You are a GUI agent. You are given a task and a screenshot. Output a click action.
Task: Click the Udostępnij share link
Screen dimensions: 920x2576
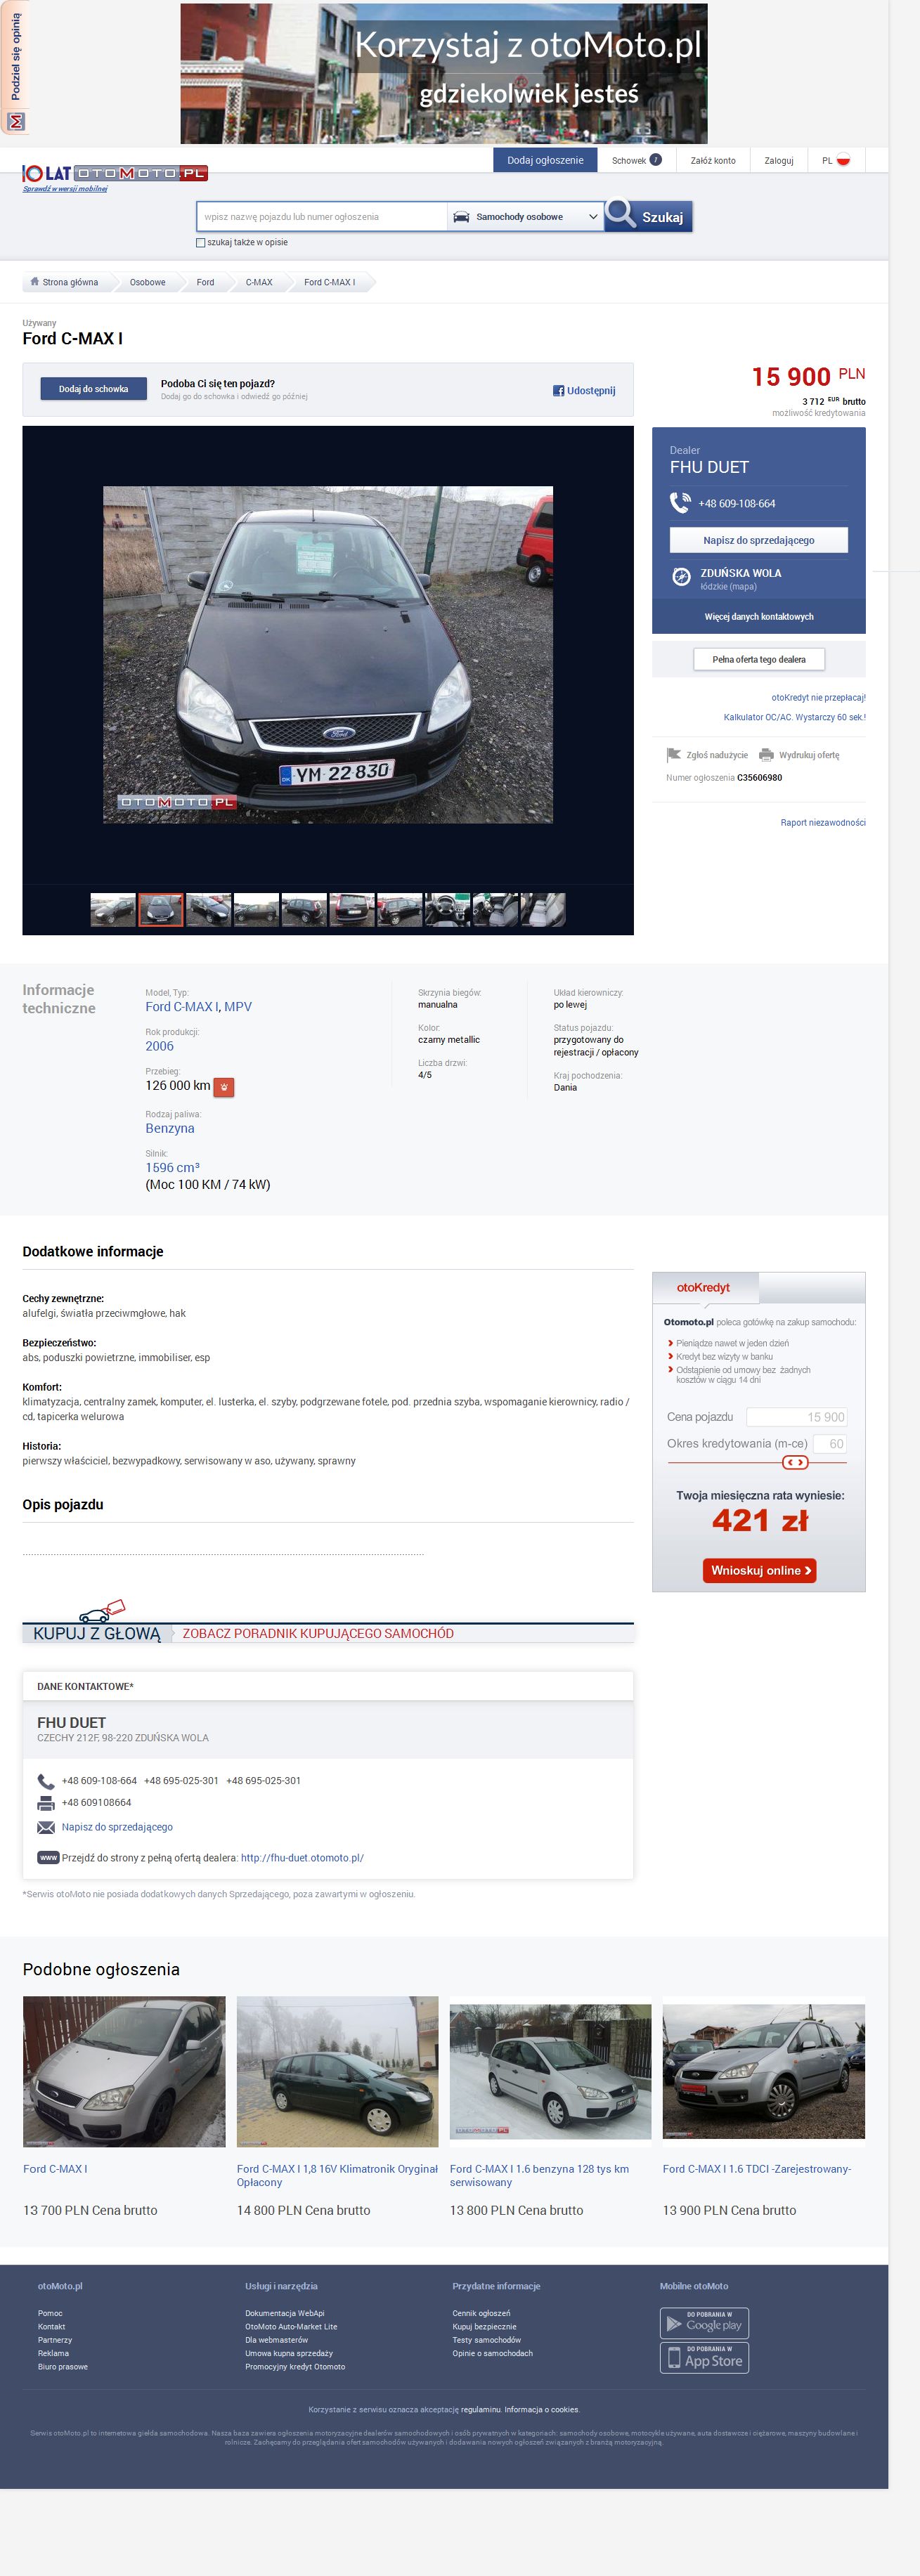[591, 391]
